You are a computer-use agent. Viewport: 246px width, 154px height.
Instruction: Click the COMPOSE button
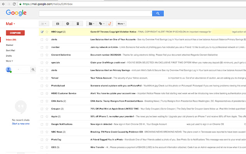click(x=15, y=33)
